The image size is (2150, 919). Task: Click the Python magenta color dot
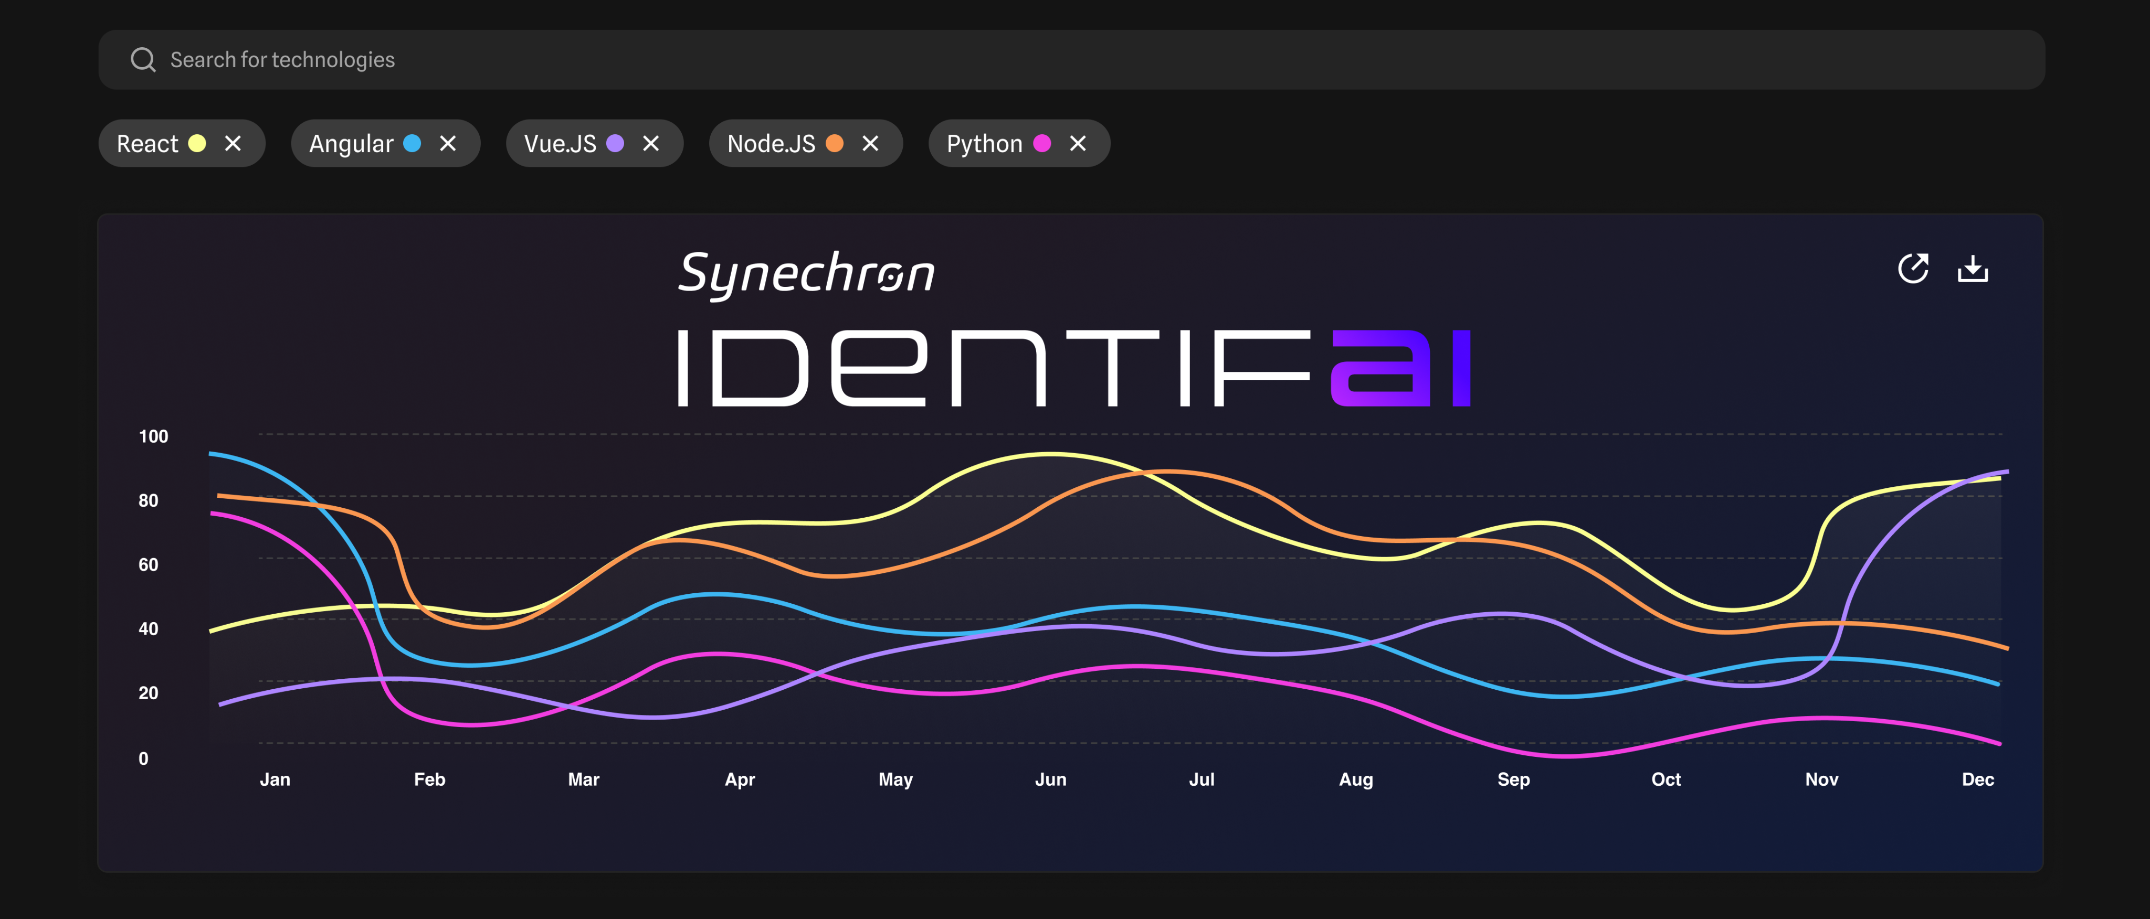point(1042,143)
